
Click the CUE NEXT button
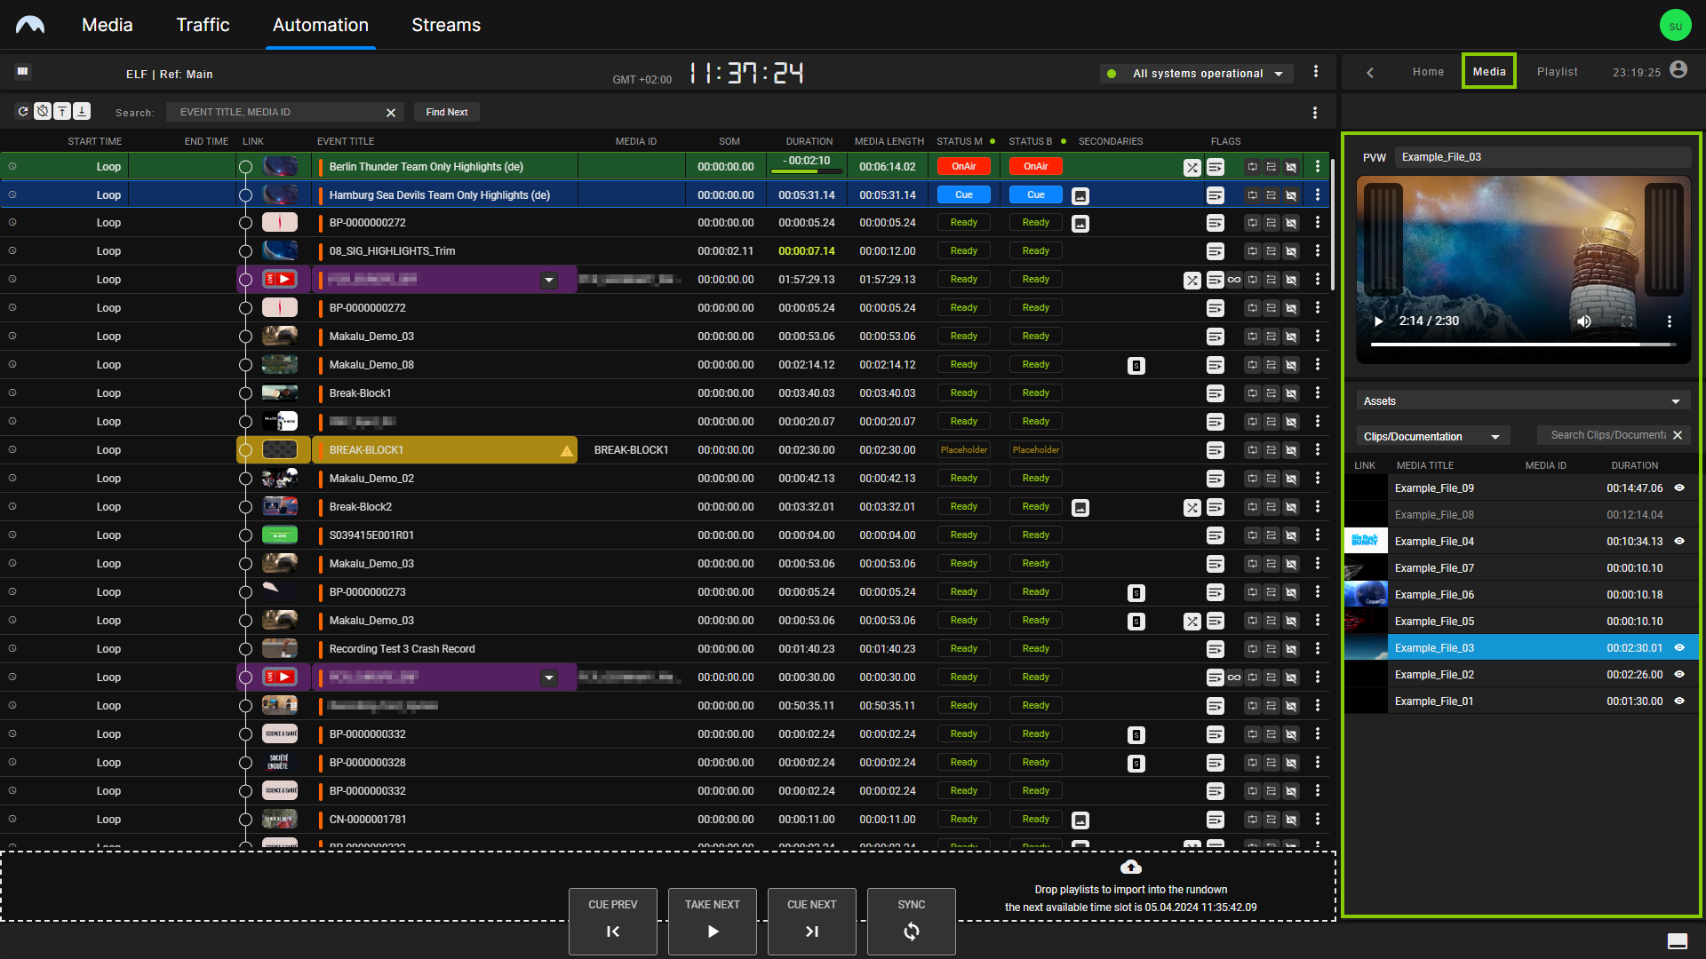pyautogui.click(x=813, y=922)
